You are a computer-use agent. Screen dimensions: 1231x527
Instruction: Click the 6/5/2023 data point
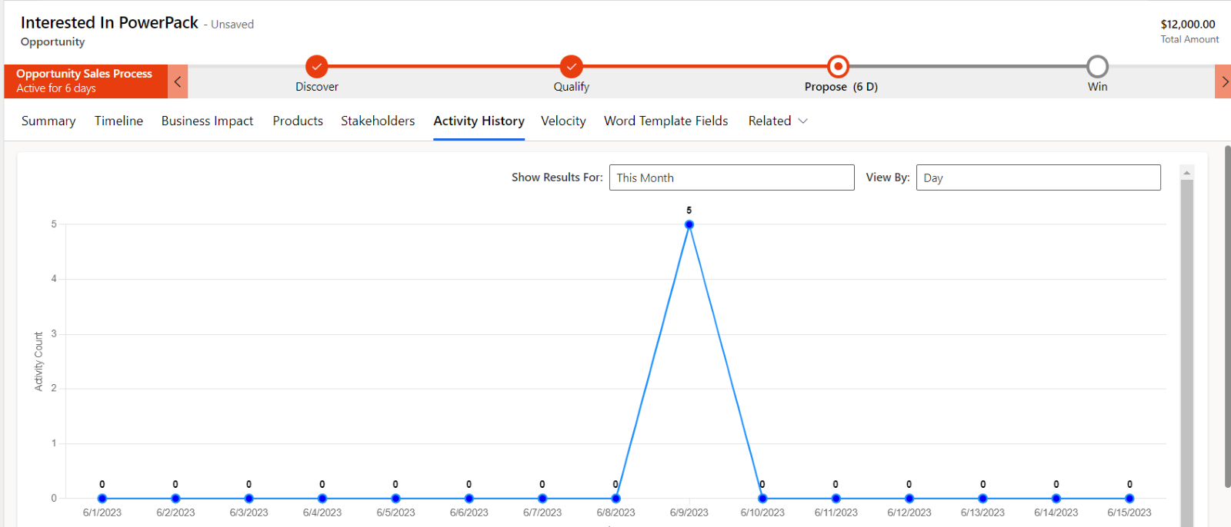(x=395, y=499)
